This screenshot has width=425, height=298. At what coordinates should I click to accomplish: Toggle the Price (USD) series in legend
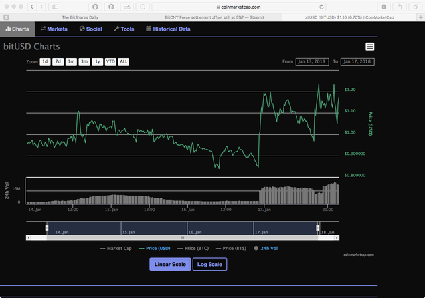pos(155,248)
